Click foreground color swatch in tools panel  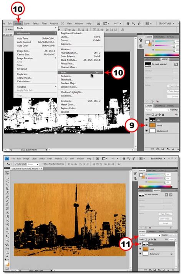pyautogui.click(x=6, y=263)
